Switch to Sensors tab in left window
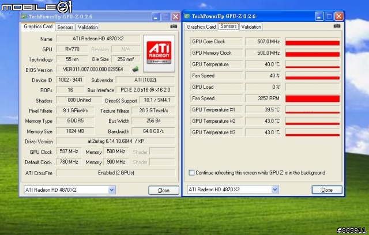The image size is (369, 235). click(x=65, y=27)
